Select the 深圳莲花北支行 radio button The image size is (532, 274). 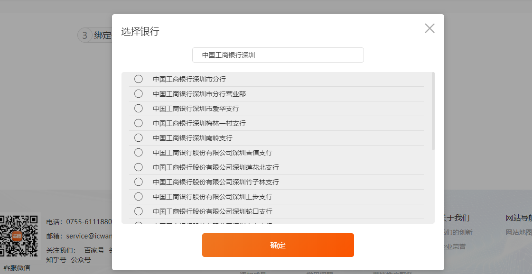tap(139, 167)
